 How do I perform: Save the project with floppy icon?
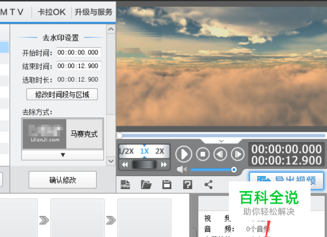point(167,185)
